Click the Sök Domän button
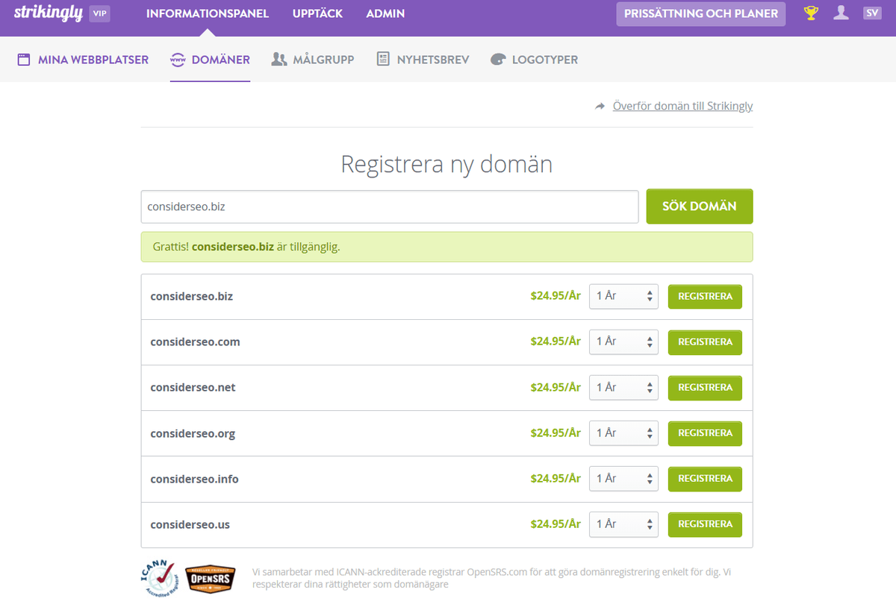The image size is (896, 616). (700, 207)
